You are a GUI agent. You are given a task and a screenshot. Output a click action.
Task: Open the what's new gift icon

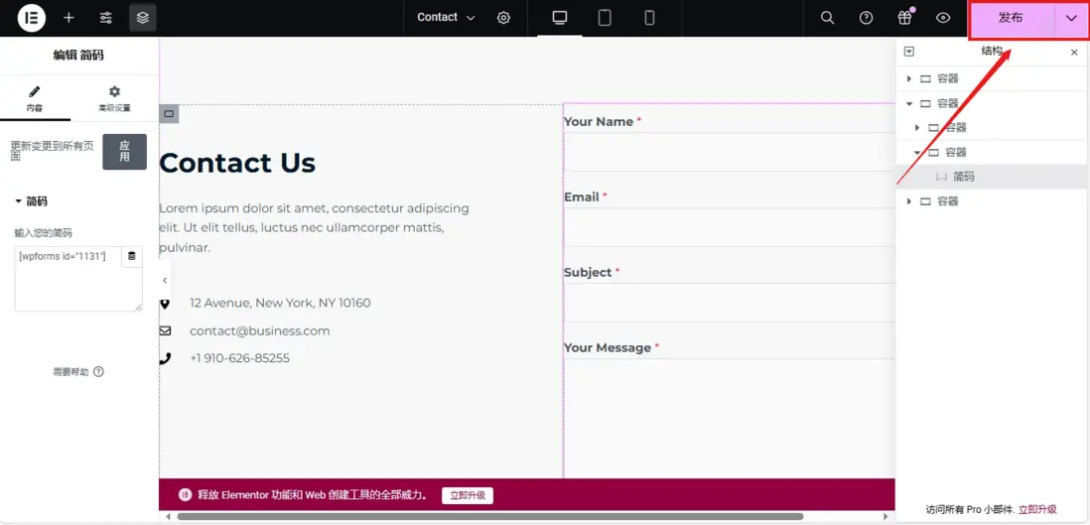pos(904,18)
